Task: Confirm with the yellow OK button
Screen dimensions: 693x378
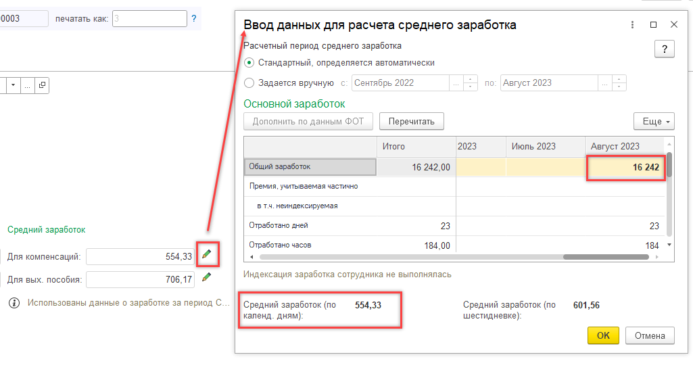Action: coord(603,335)
